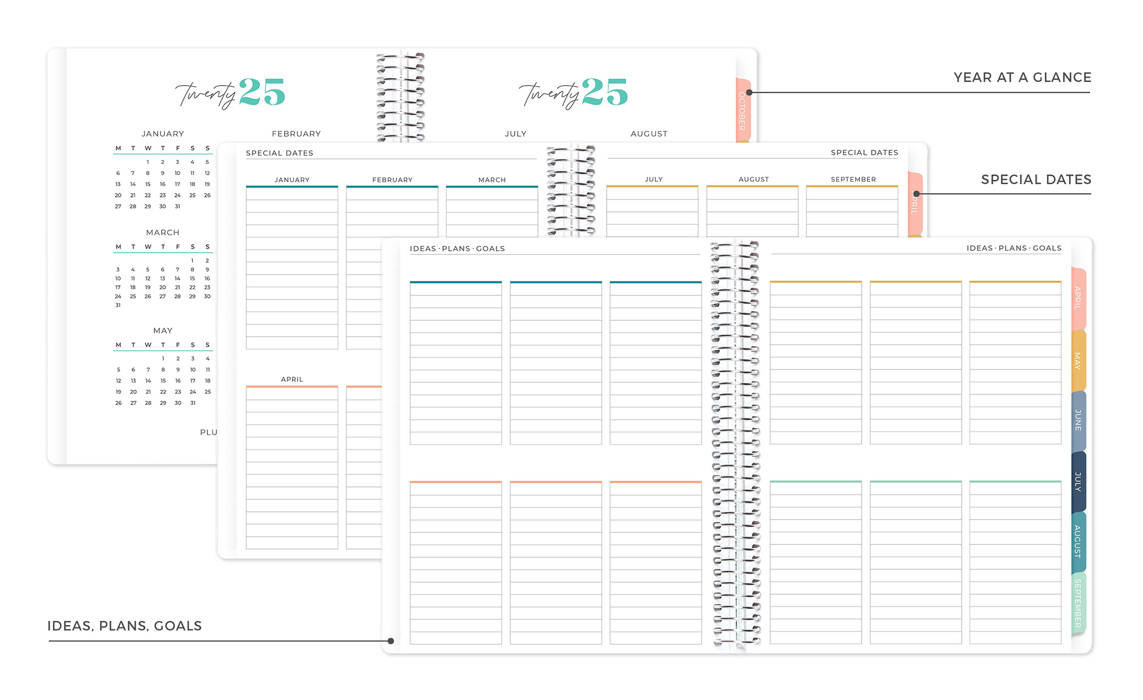1143x700 pixels.
Task: Click the SPECIAL DATES callout label
Action: pos(1035,179)
